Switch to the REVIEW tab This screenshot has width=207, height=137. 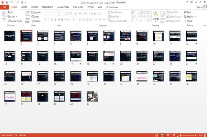pos(90,7)
